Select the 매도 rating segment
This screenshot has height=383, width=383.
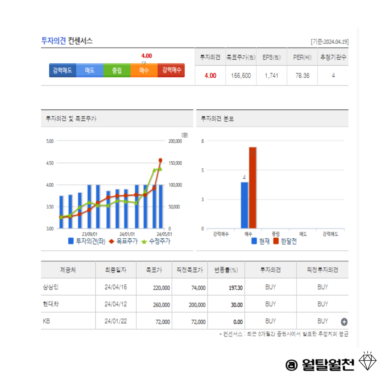[89, 71]
